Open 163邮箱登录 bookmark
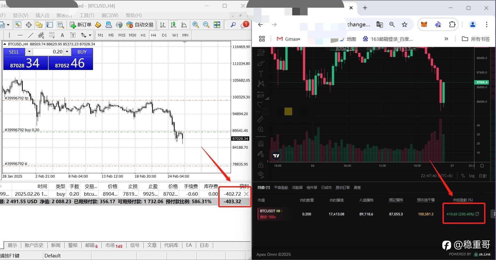496x260 pixels. coord(388,39)
